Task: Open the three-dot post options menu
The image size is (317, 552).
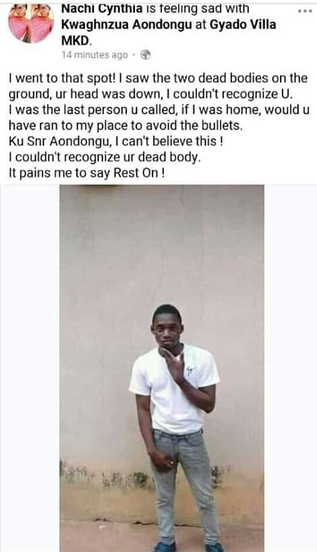Action: pyautogui.click(x=305, y=11)
